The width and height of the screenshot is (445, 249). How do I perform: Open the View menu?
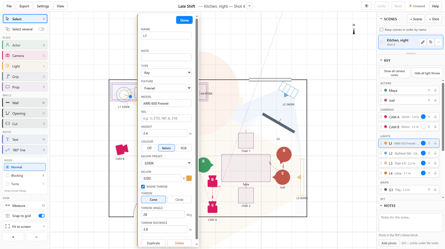[x=60, y=6]
